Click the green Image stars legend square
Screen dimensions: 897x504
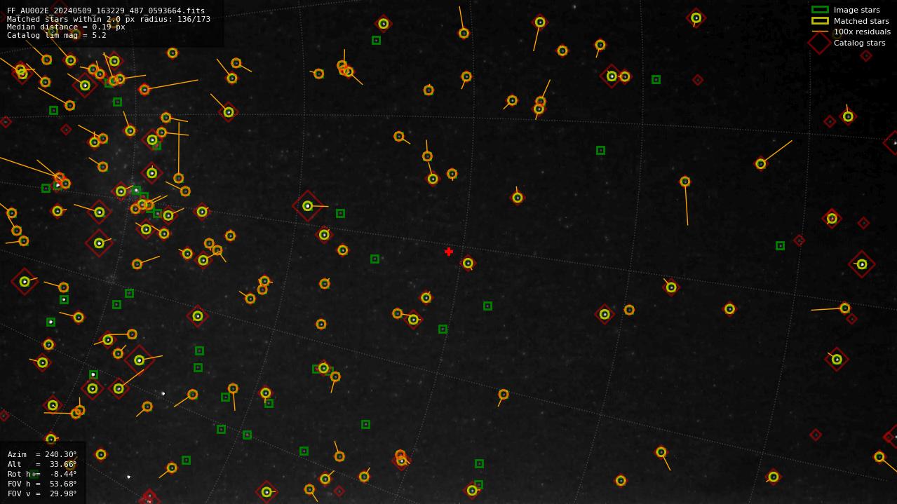click(x=820, y=10)
